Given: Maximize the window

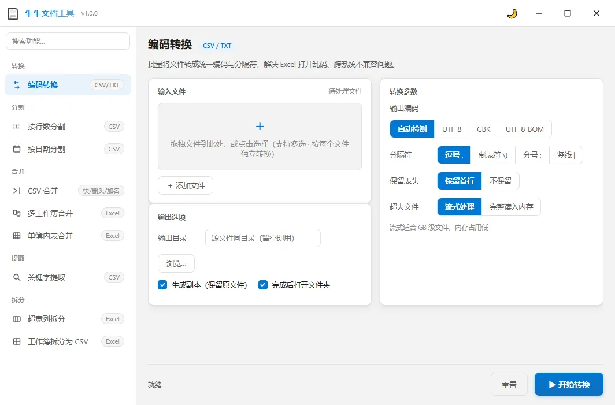Looking at the screenshot, I should tap(567, 13).
